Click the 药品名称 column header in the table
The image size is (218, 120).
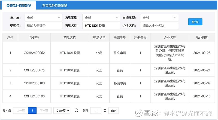click(70, 38)
